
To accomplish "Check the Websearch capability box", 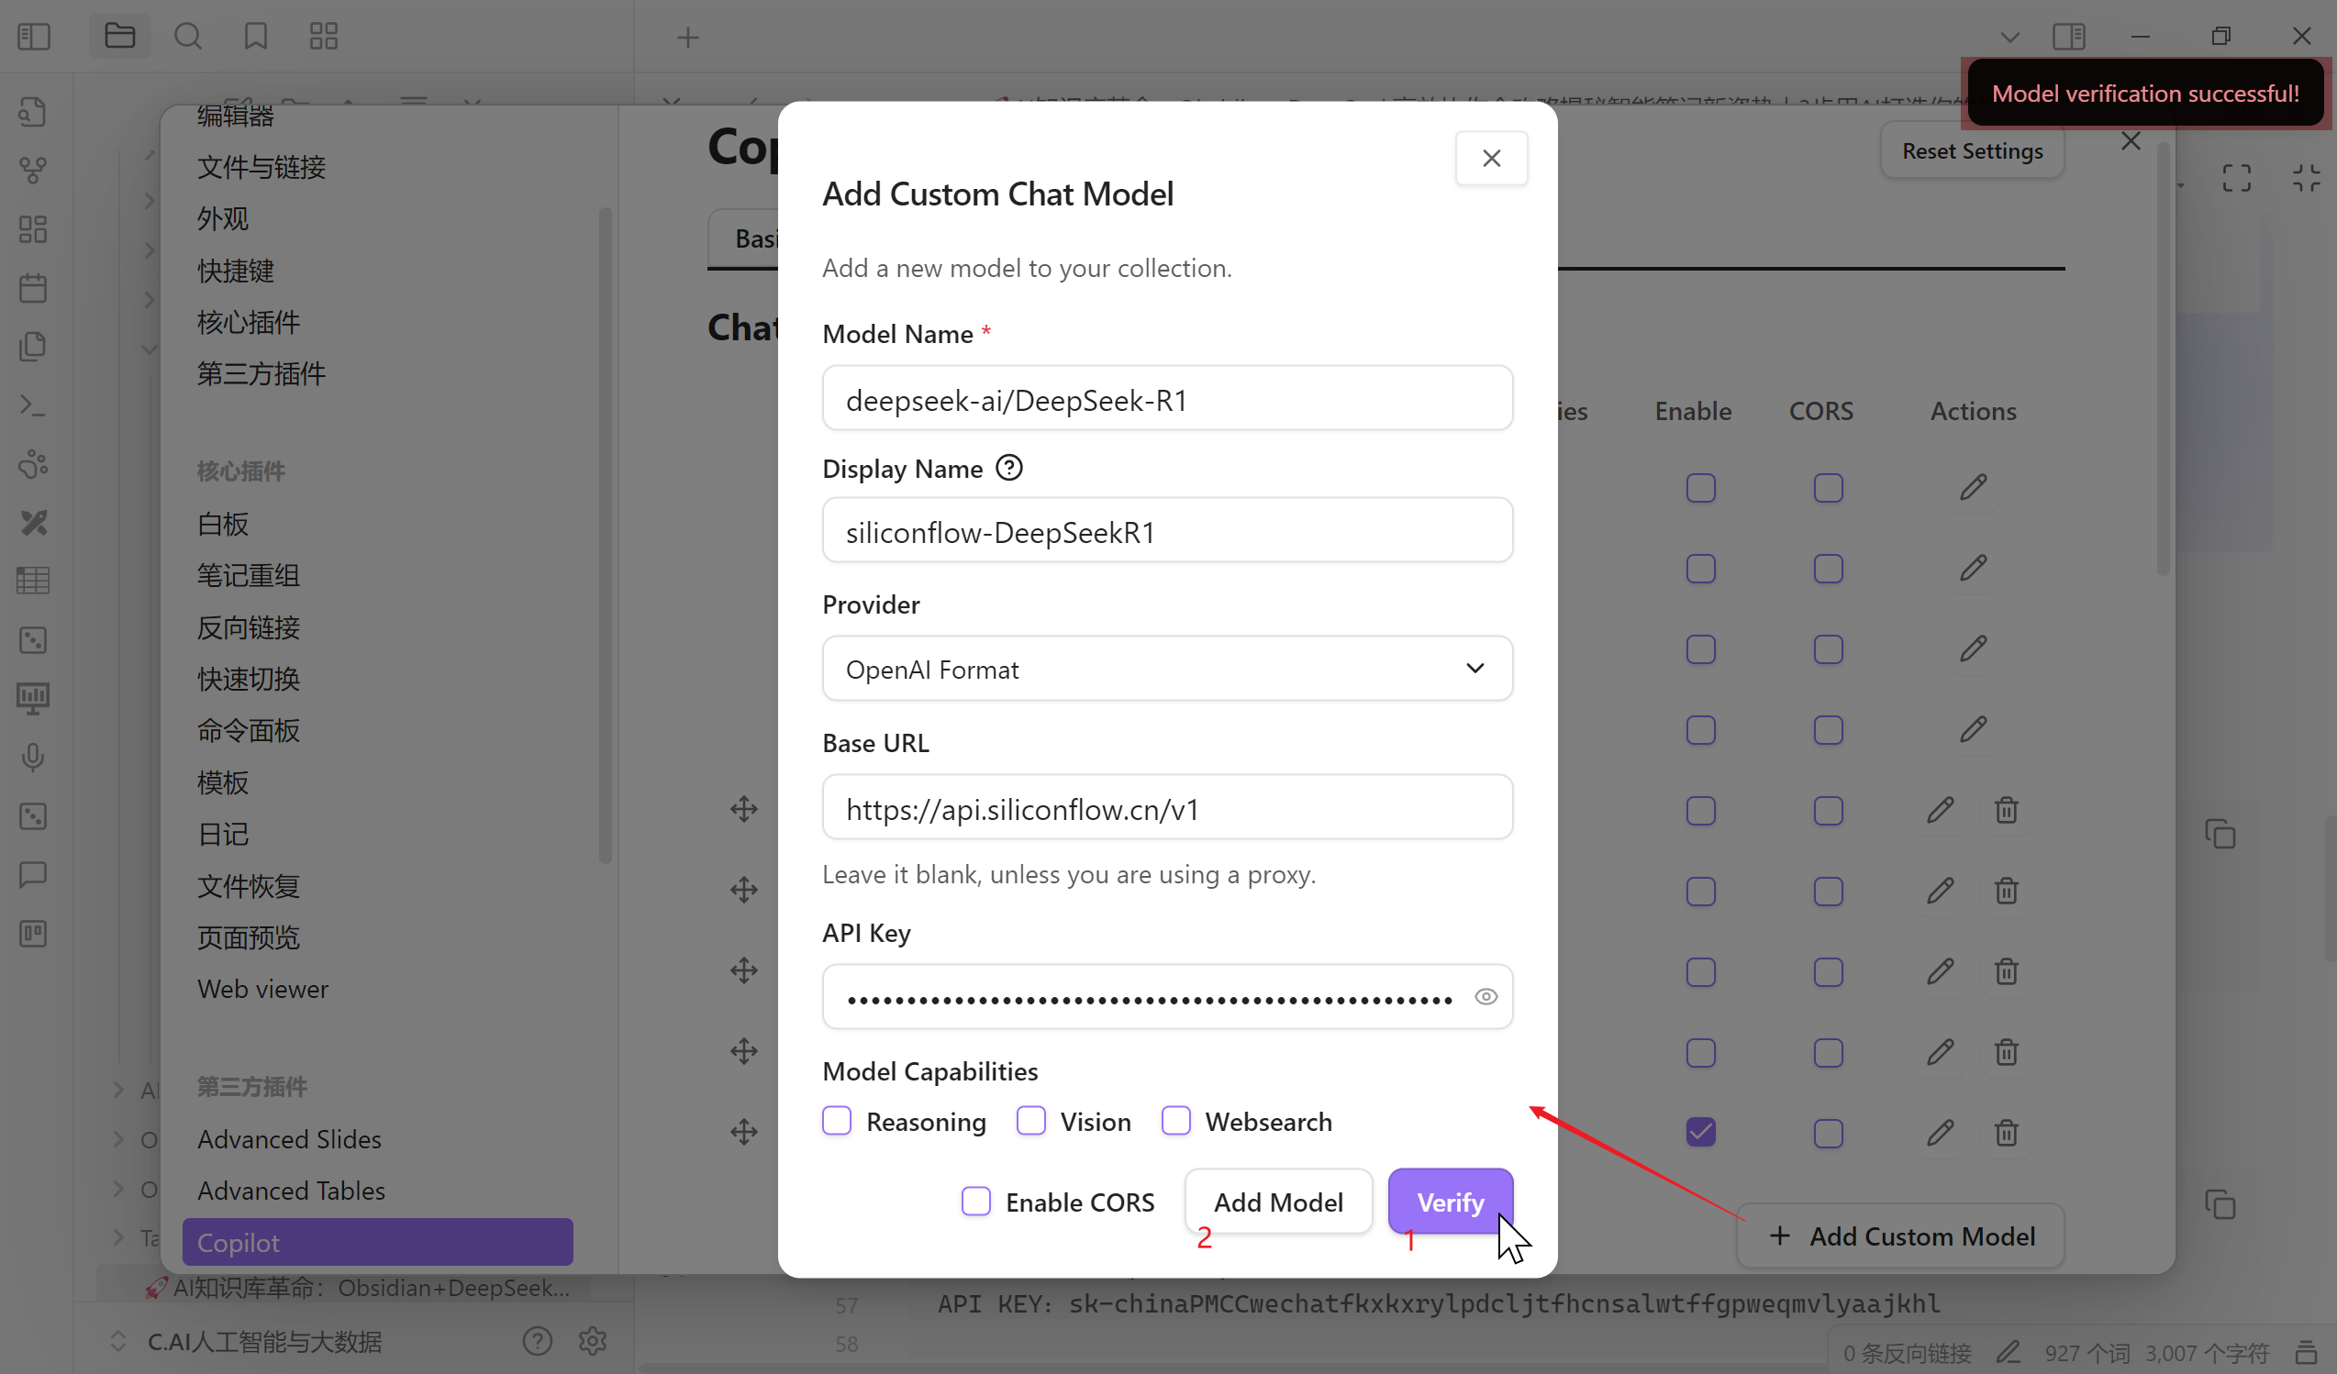I will [1176, 1121].
